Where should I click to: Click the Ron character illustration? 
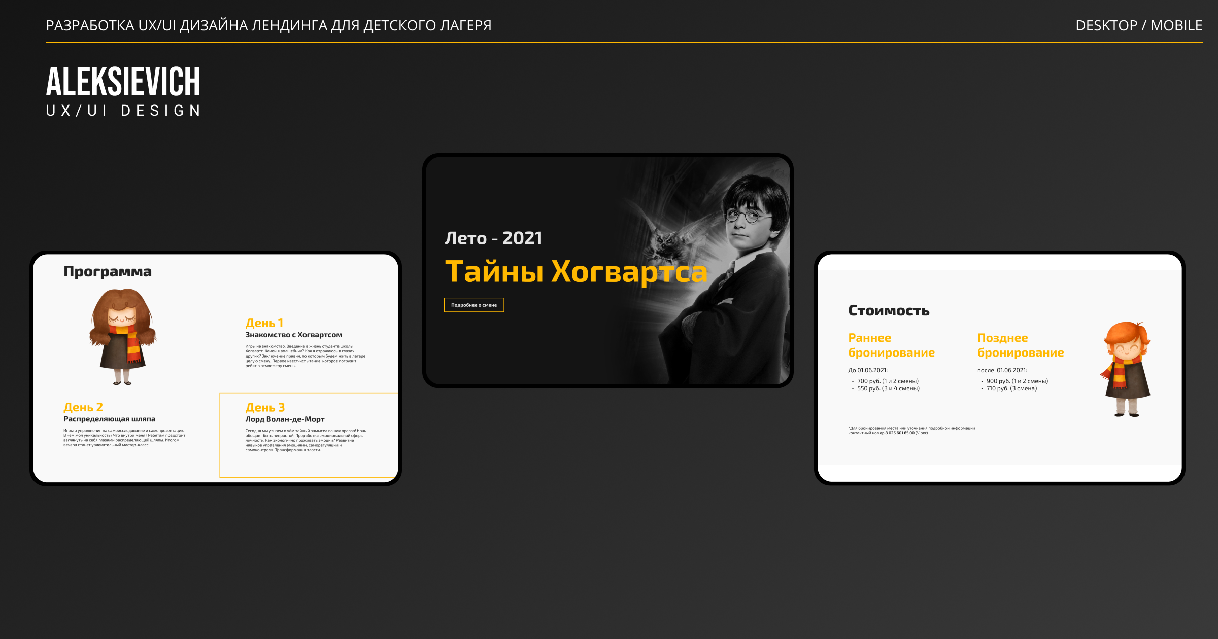(1126, 369)
